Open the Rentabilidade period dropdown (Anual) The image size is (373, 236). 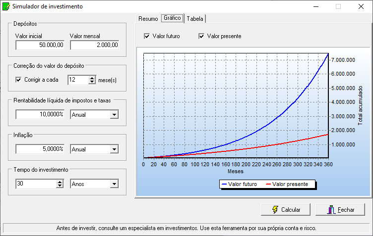tap(114, 115)
